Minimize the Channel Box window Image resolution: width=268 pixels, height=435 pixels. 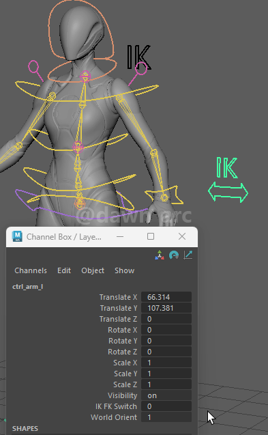click(120, 237)
